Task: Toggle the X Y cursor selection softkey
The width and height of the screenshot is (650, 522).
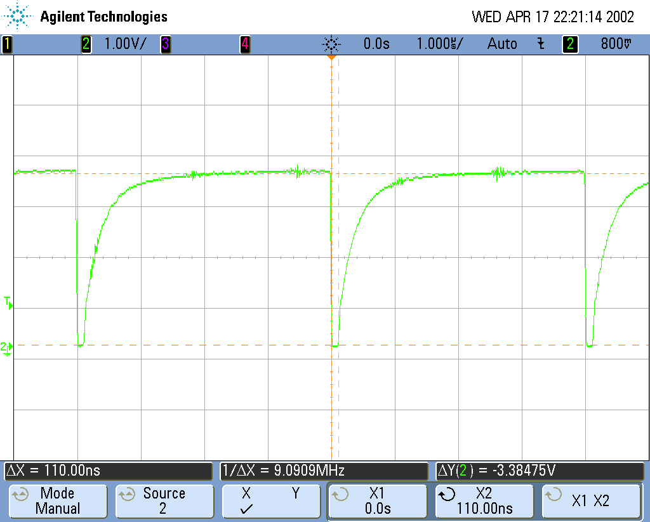Action: 271,500
